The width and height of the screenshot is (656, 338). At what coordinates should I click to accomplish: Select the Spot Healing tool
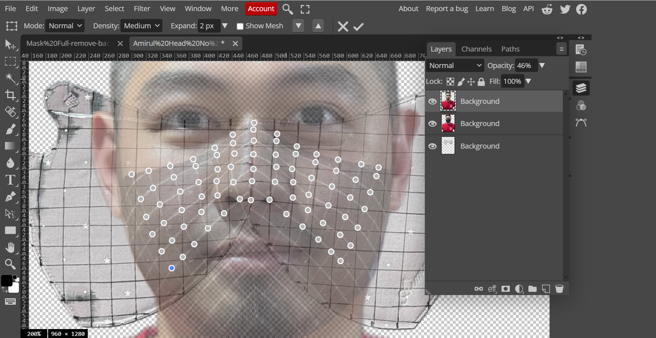[x=10, y=111]
